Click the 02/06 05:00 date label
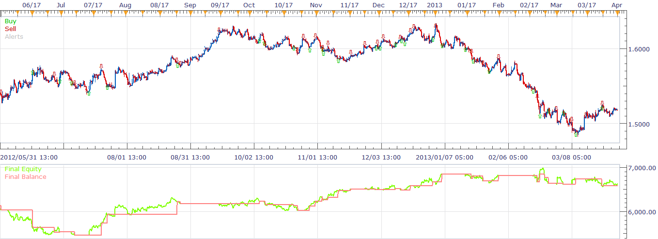Image resolution: width=658 pixels, height=239 pixels. (508, 157)
